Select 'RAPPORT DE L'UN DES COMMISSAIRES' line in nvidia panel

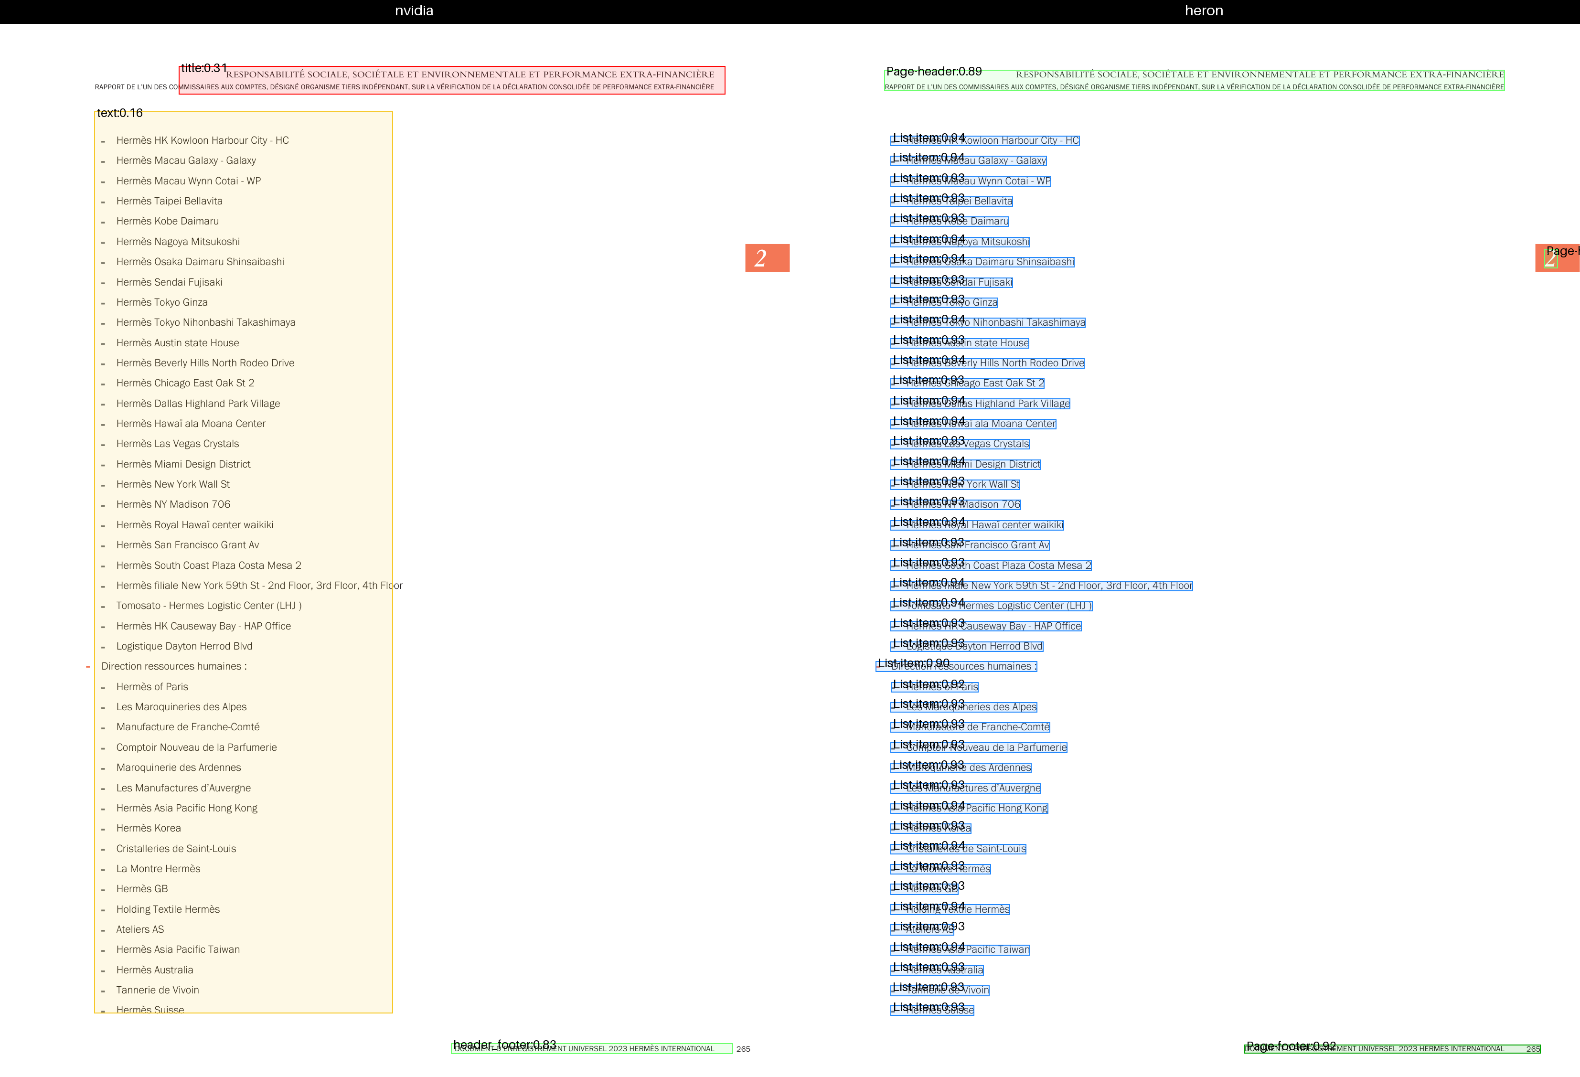click(405, 87)
